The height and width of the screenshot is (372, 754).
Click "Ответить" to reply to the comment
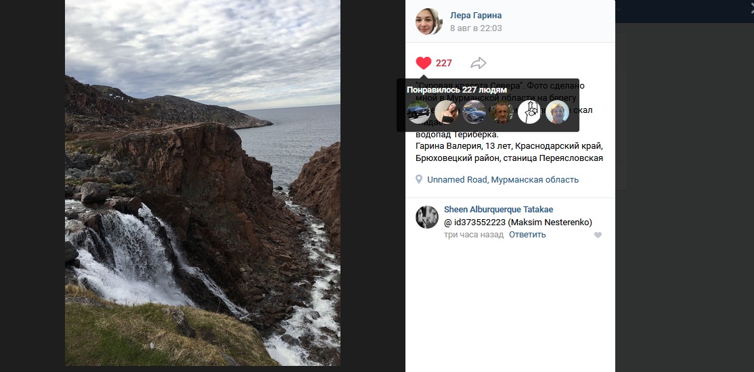click(527, 235)
